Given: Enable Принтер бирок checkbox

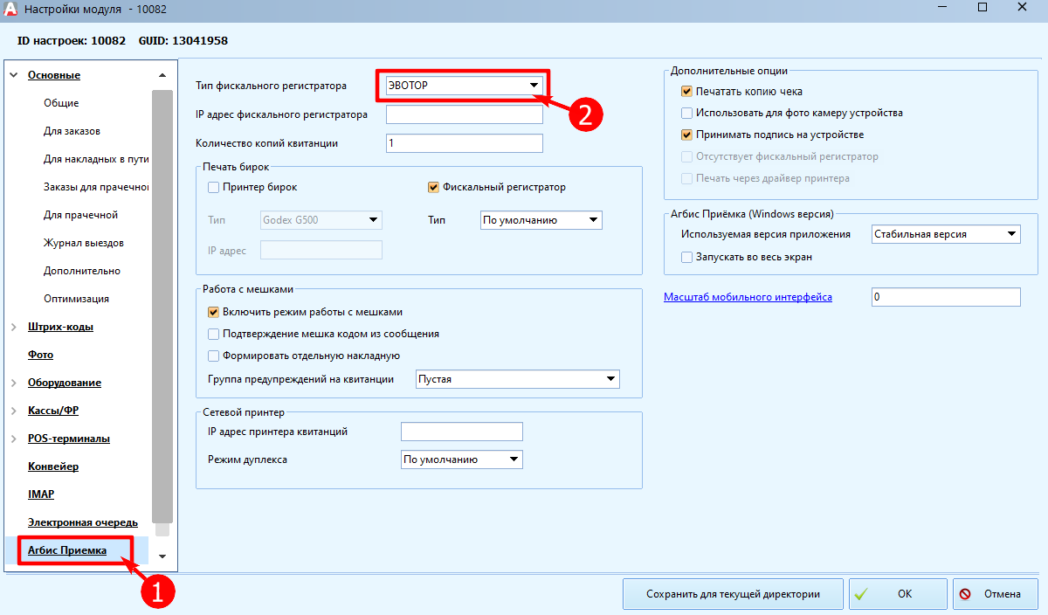Looking at the screenshot, I should 214,187.
